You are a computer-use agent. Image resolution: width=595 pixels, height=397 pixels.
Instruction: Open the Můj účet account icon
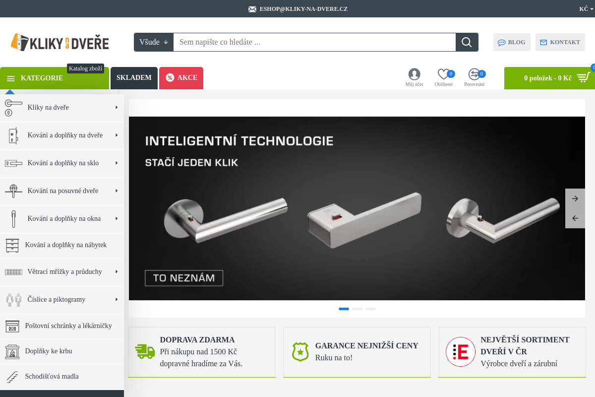[414, 74]
